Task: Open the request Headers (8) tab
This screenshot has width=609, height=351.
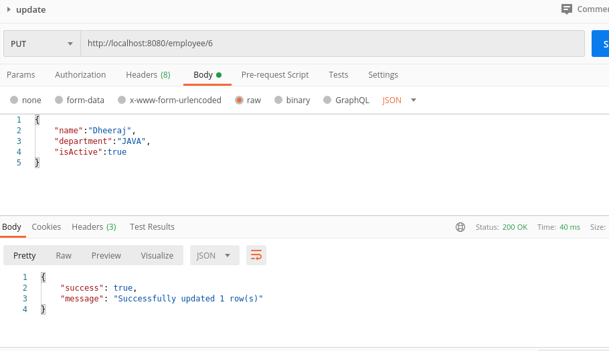Action: [x=148, y=75]
